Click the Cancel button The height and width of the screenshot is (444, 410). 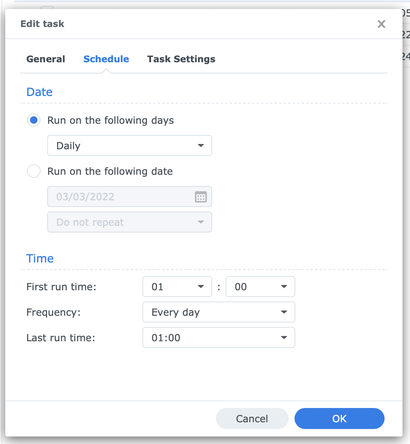252,418
